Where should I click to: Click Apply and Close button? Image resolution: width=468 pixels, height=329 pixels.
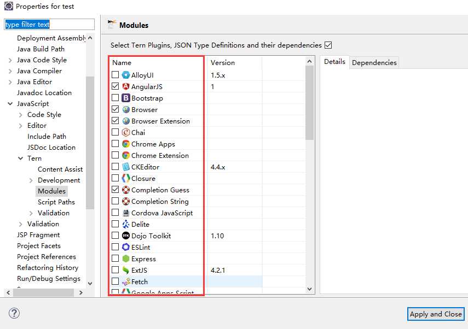(x=436, y=314)
